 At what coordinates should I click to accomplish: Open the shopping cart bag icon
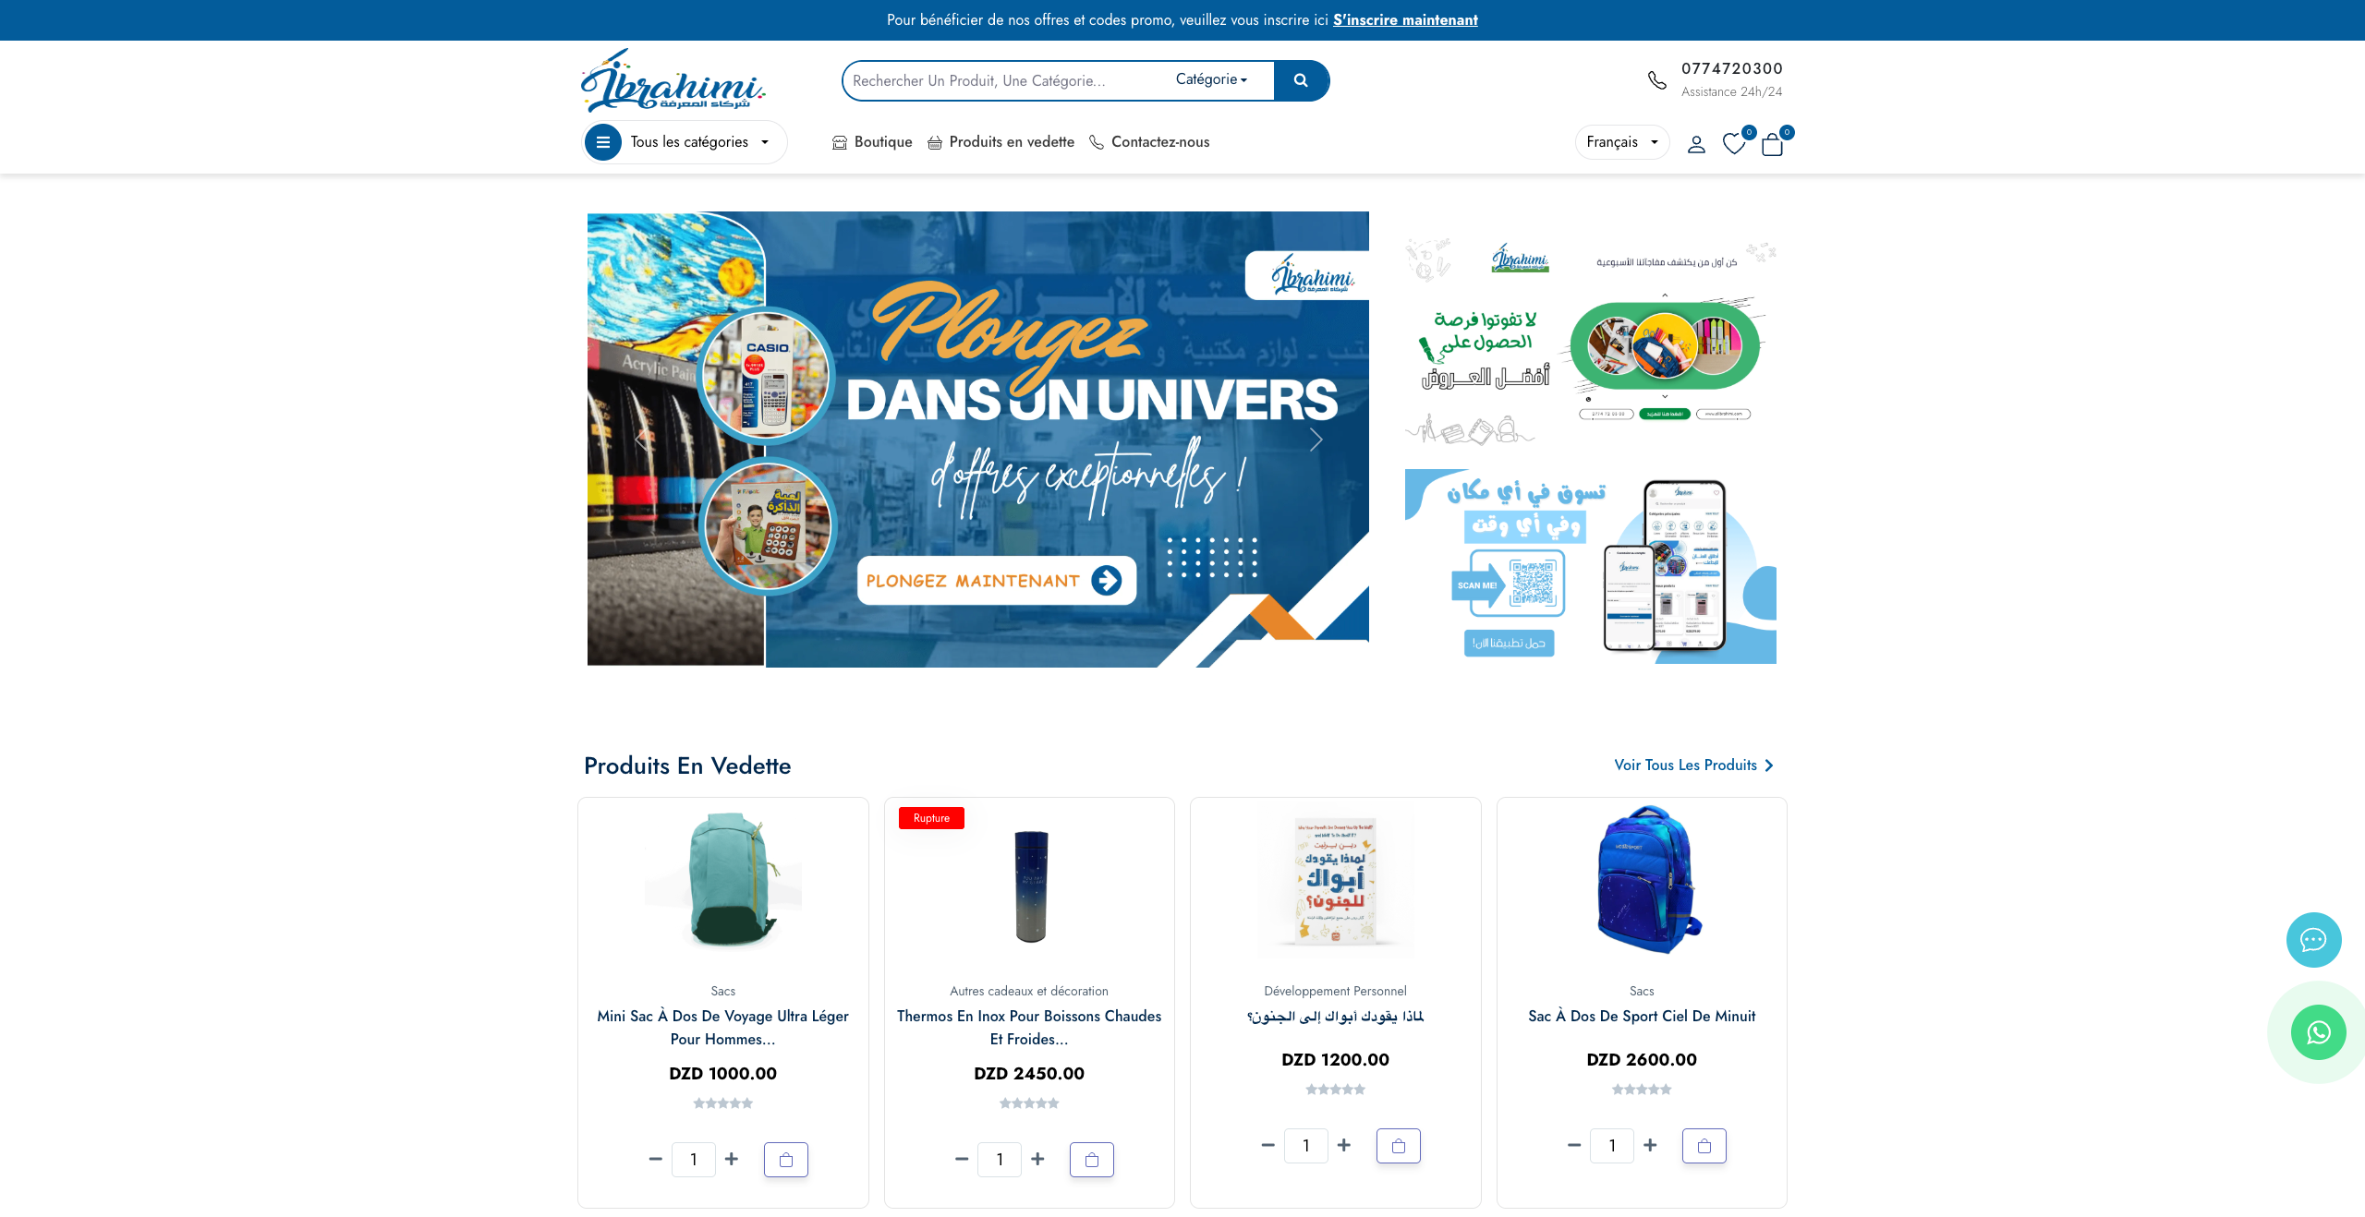1772,144
